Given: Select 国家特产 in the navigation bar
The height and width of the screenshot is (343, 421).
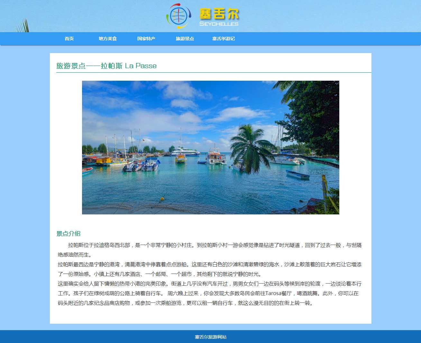Looking at the screenshot, I should (x=146, y=39).
